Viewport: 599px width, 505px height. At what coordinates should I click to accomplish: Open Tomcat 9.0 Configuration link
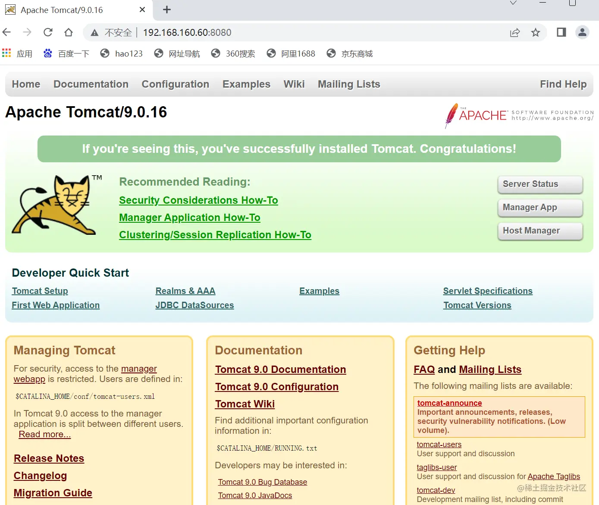[x=276, y=387]
